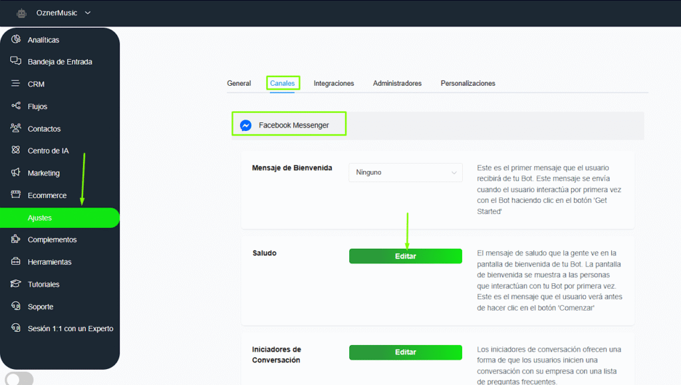Switch to the Integraciones tab
681x385 pixels.
tap(333, 83)
